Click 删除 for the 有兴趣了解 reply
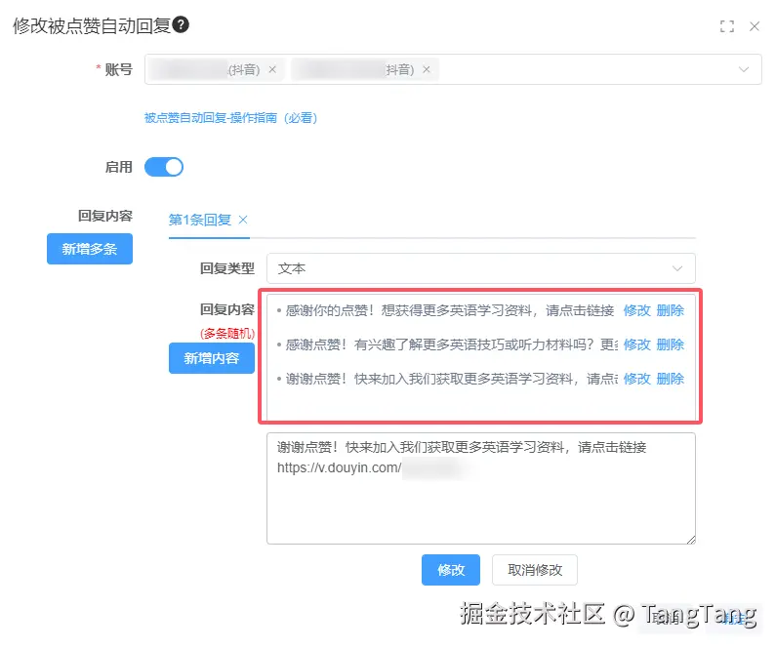 coord(671,344)
